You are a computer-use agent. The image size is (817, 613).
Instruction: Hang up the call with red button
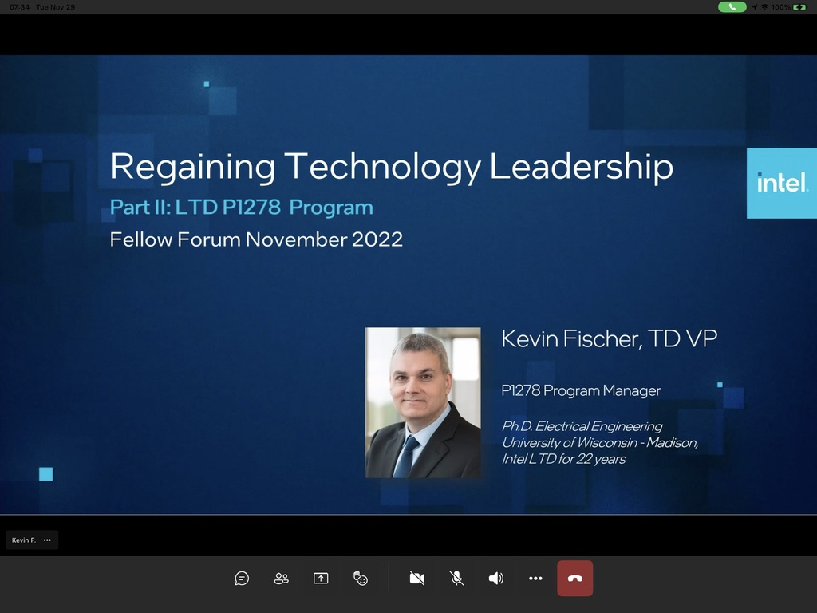pos(574,579)
